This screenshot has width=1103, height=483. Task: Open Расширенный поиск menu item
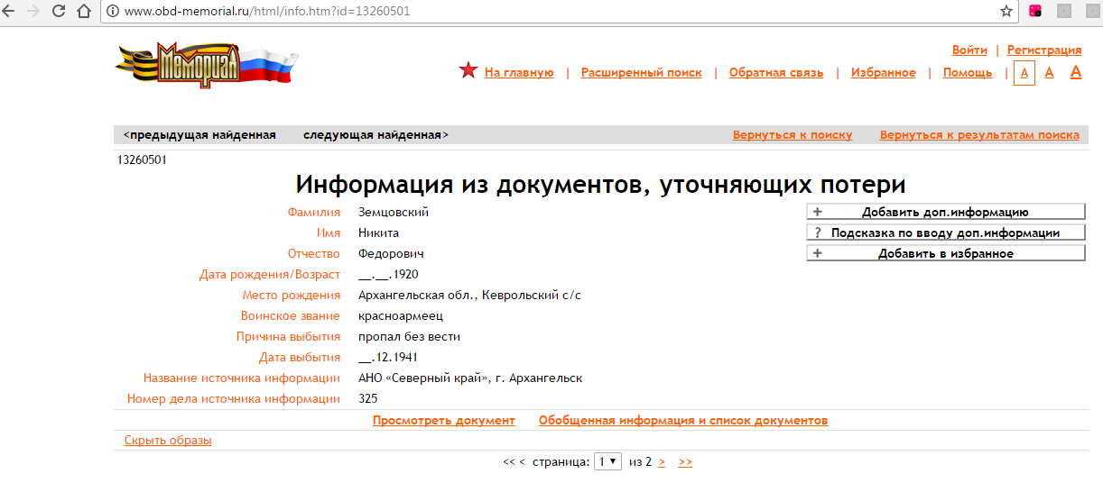click(x=642, y=73)
